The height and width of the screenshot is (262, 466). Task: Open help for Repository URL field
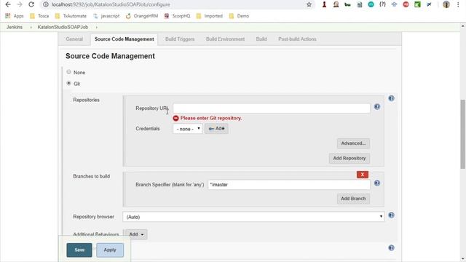[x=377, y=107]
